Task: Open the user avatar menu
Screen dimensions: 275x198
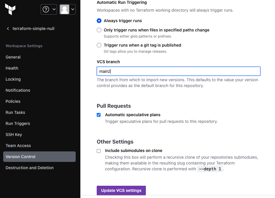Action: 64,9
